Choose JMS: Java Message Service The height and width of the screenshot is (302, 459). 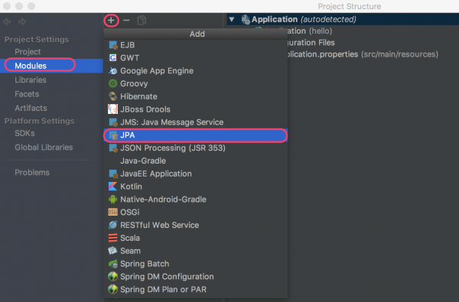coord(196,122)
